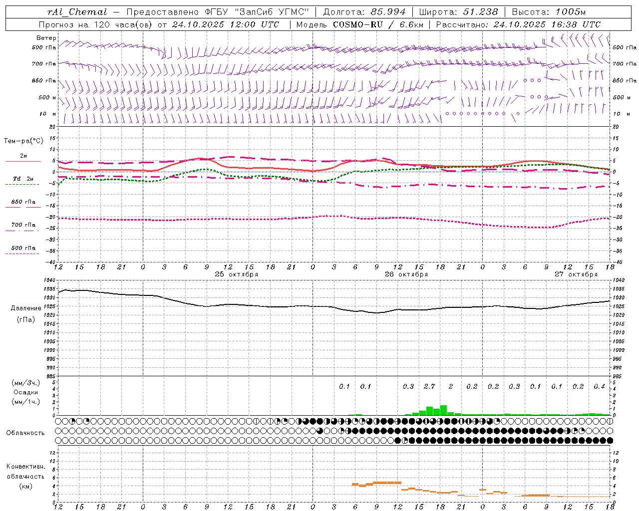Image resolution: width=639 pixels, height=511 pixels.
Task: Click the 700 гПа dash-dot legend line
Action: [x=22, y=231]
